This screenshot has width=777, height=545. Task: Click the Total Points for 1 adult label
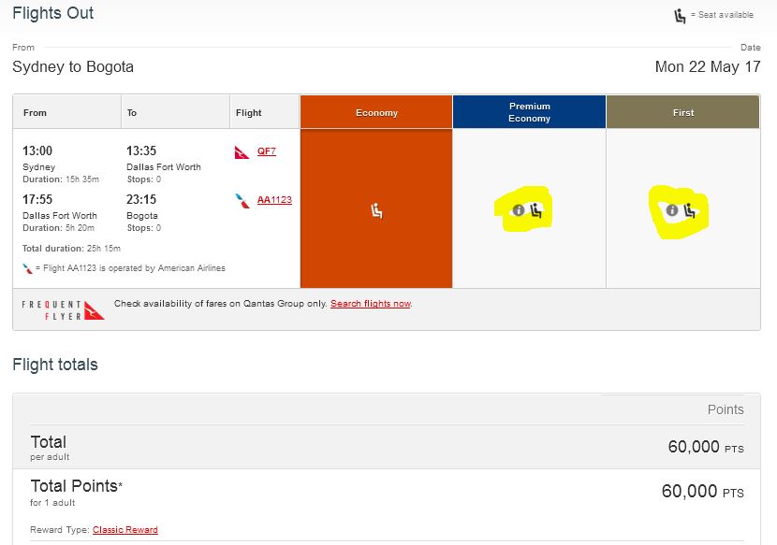point(77,492)
